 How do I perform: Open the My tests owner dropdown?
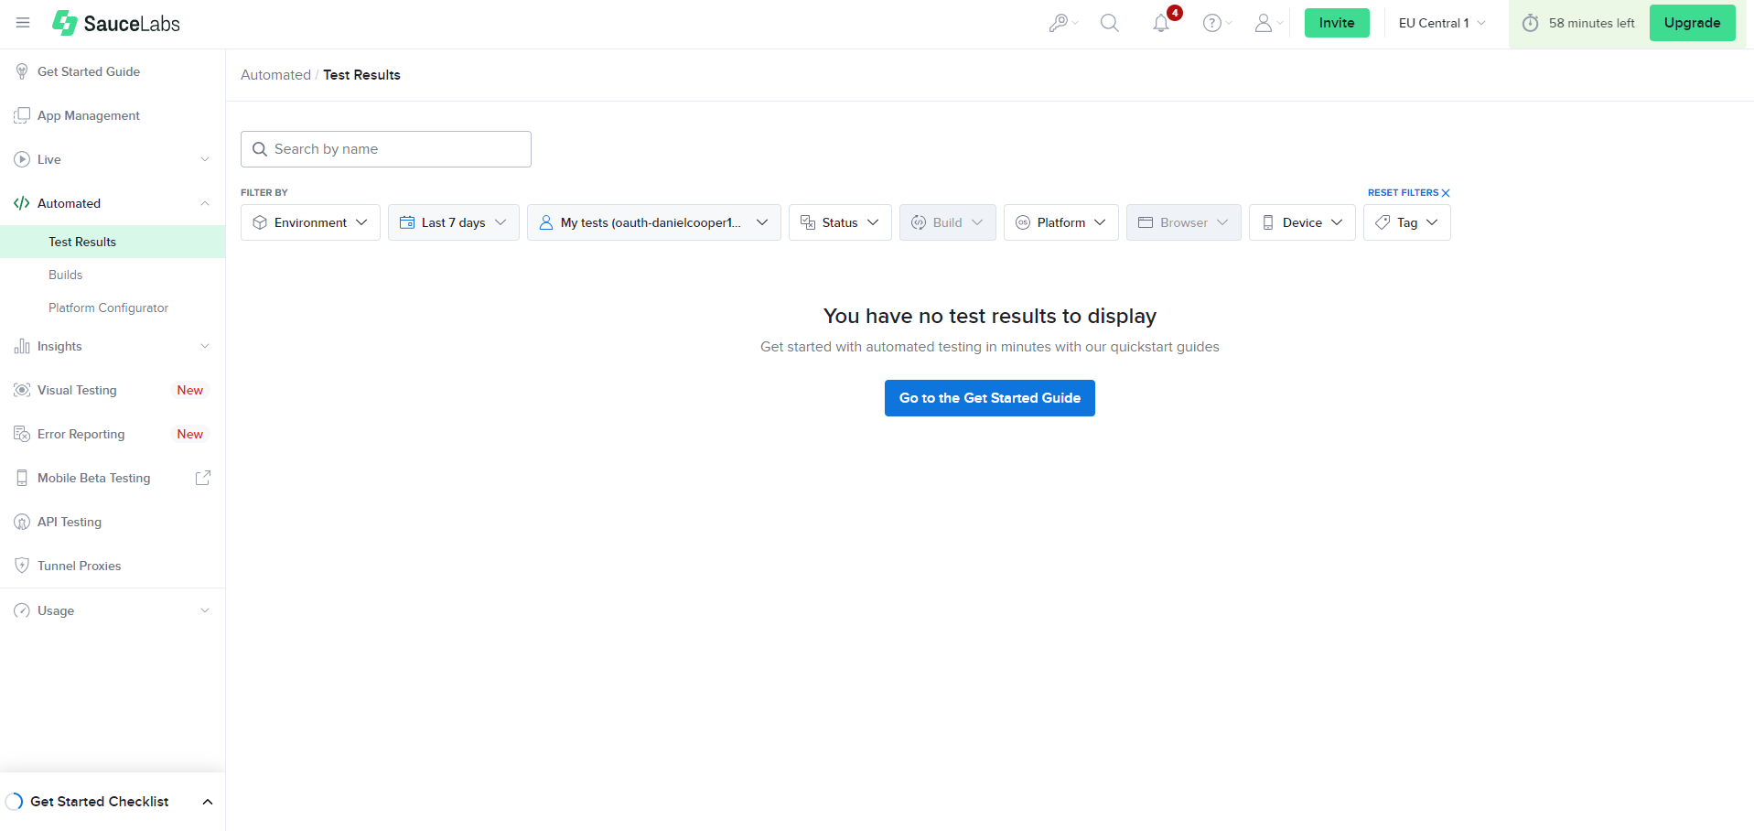(654, 222)
